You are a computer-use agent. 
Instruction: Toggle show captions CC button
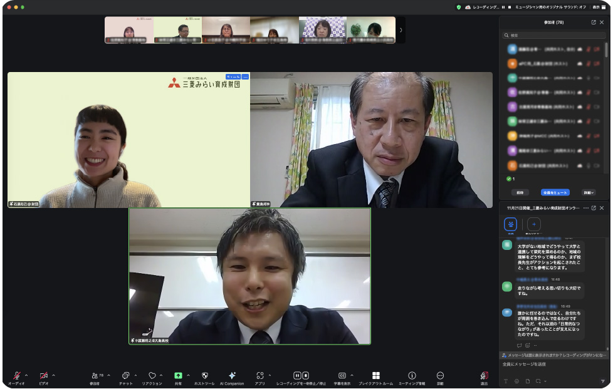(342, 376)
